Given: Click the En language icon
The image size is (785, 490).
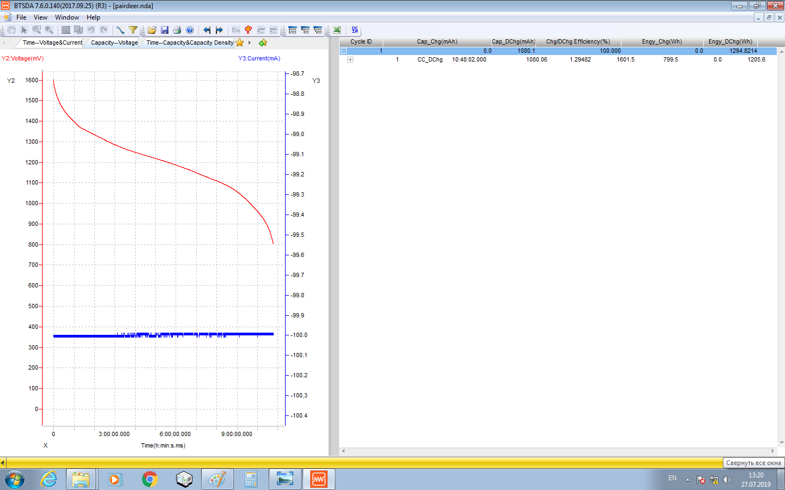Looking at the screenshot, I should [236, 30].
